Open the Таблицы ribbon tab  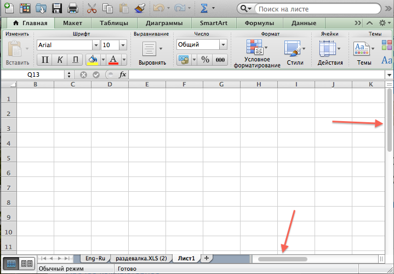click(x=114, y=23)
